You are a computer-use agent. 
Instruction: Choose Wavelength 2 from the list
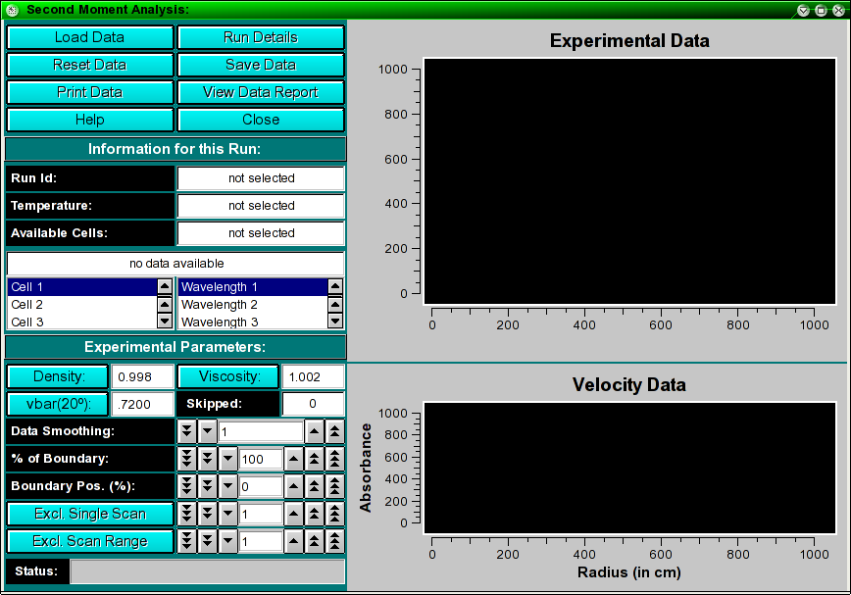pyautogui.click(x=250, y=305)
